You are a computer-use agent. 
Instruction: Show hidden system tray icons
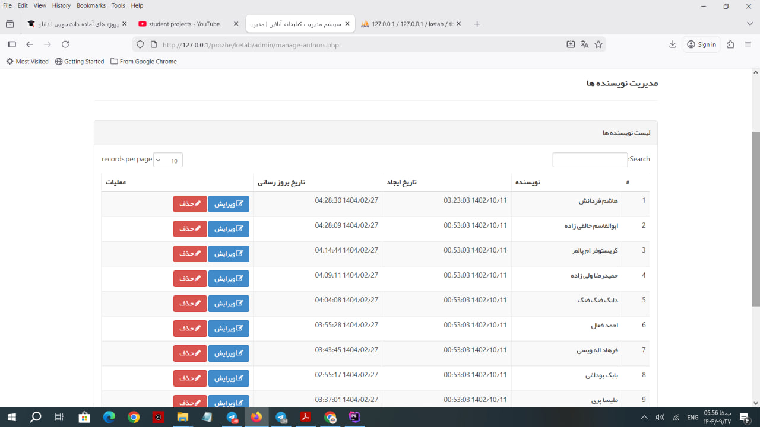(644, 418)
